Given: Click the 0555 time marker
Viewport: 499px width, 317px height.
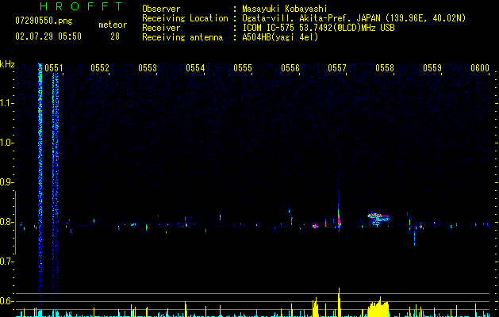Looking at the screenshot, I should tap(243, 68).
